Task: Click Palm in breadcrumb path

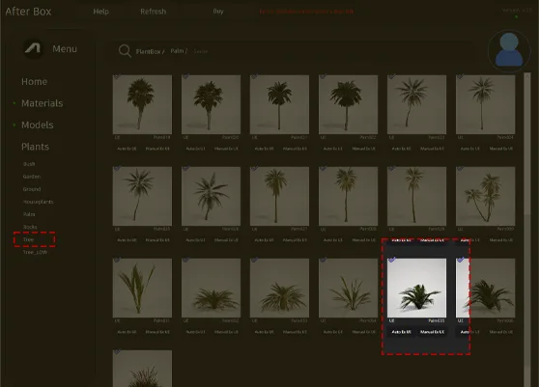Action: [178, 51]
